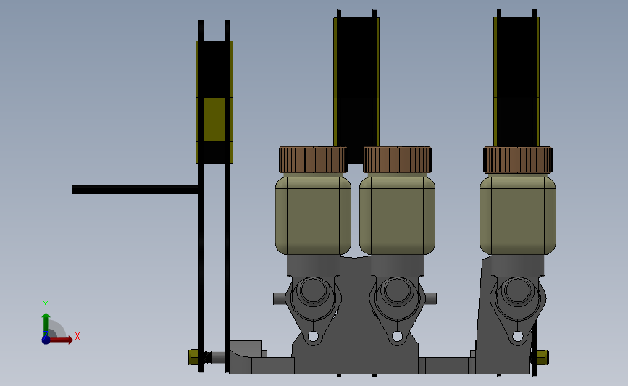Select the horizontal black rod on the left
Screen dimensions: 628x386
tap(135, 190)
